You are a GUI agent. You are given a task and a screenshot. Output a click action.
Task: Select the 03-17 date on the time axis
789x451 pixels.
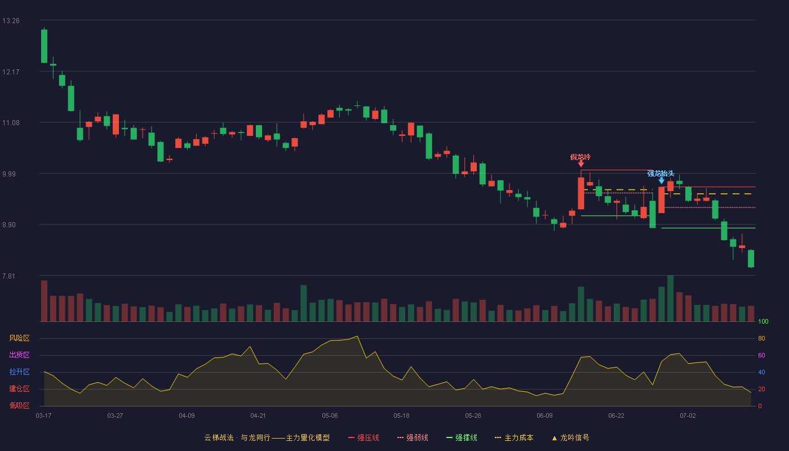[43, 415]
